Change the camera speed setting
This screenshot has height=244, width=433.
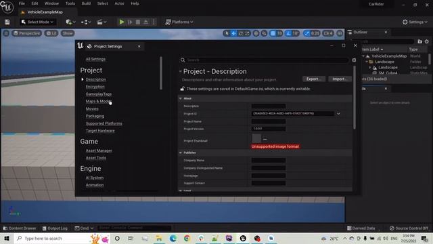tap(328, 33)
